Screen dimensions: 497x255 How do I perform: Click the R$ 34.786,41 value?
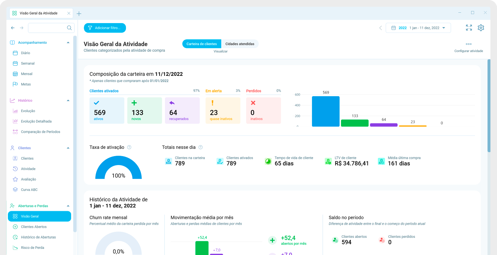click(352, 163)
